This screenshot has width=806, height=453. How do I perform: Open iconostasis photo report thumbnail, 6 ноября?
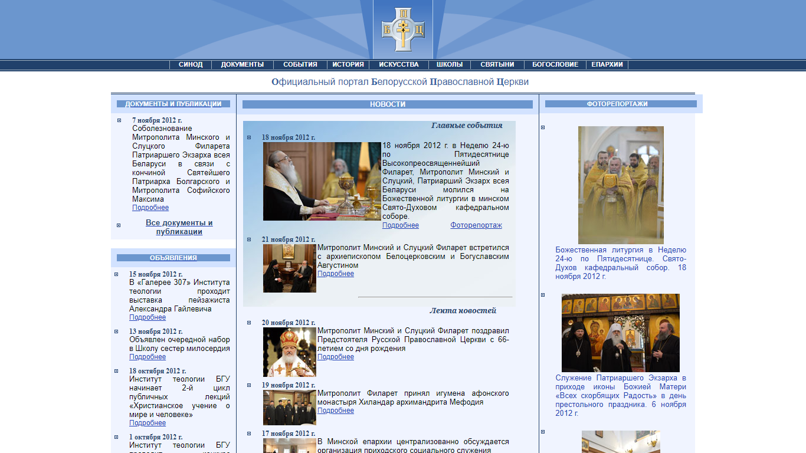coord(621,333)
